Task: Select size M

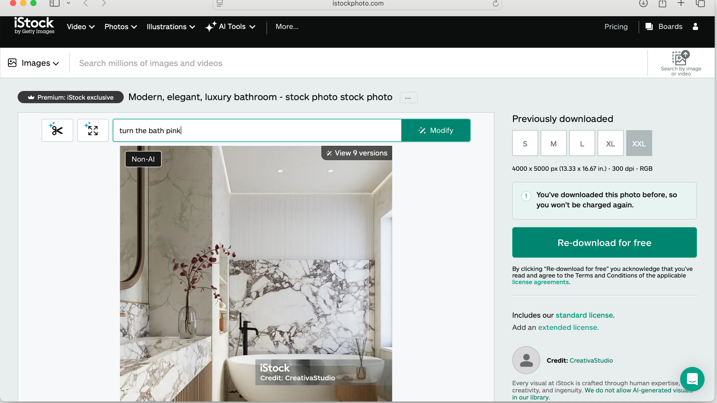Action: coord(554,143)
